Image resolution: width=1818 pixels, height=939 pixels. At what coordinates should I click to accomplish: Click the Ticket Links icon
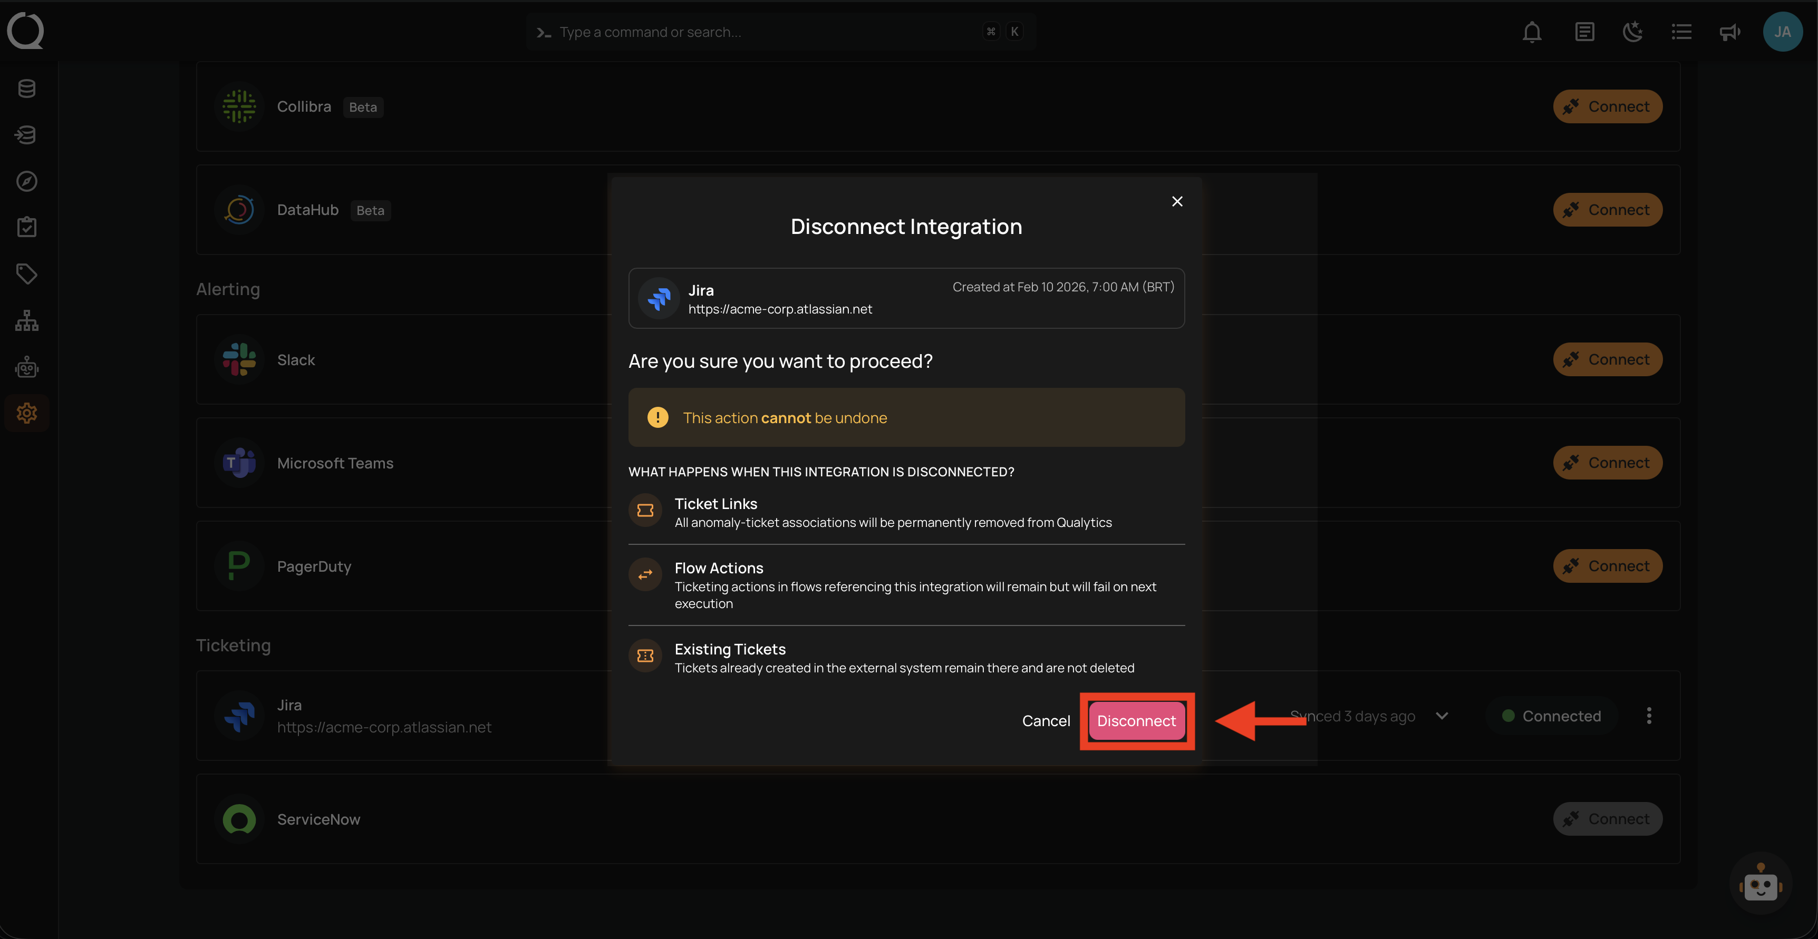coord(645,511)
